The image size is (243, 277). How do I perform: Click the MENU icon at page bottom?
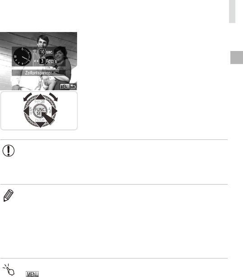point(32,274)
